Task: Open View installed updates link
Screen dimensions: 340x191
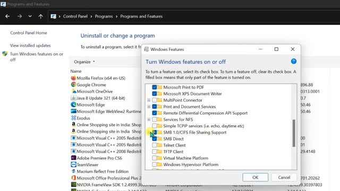Action: tap(30, 46)
